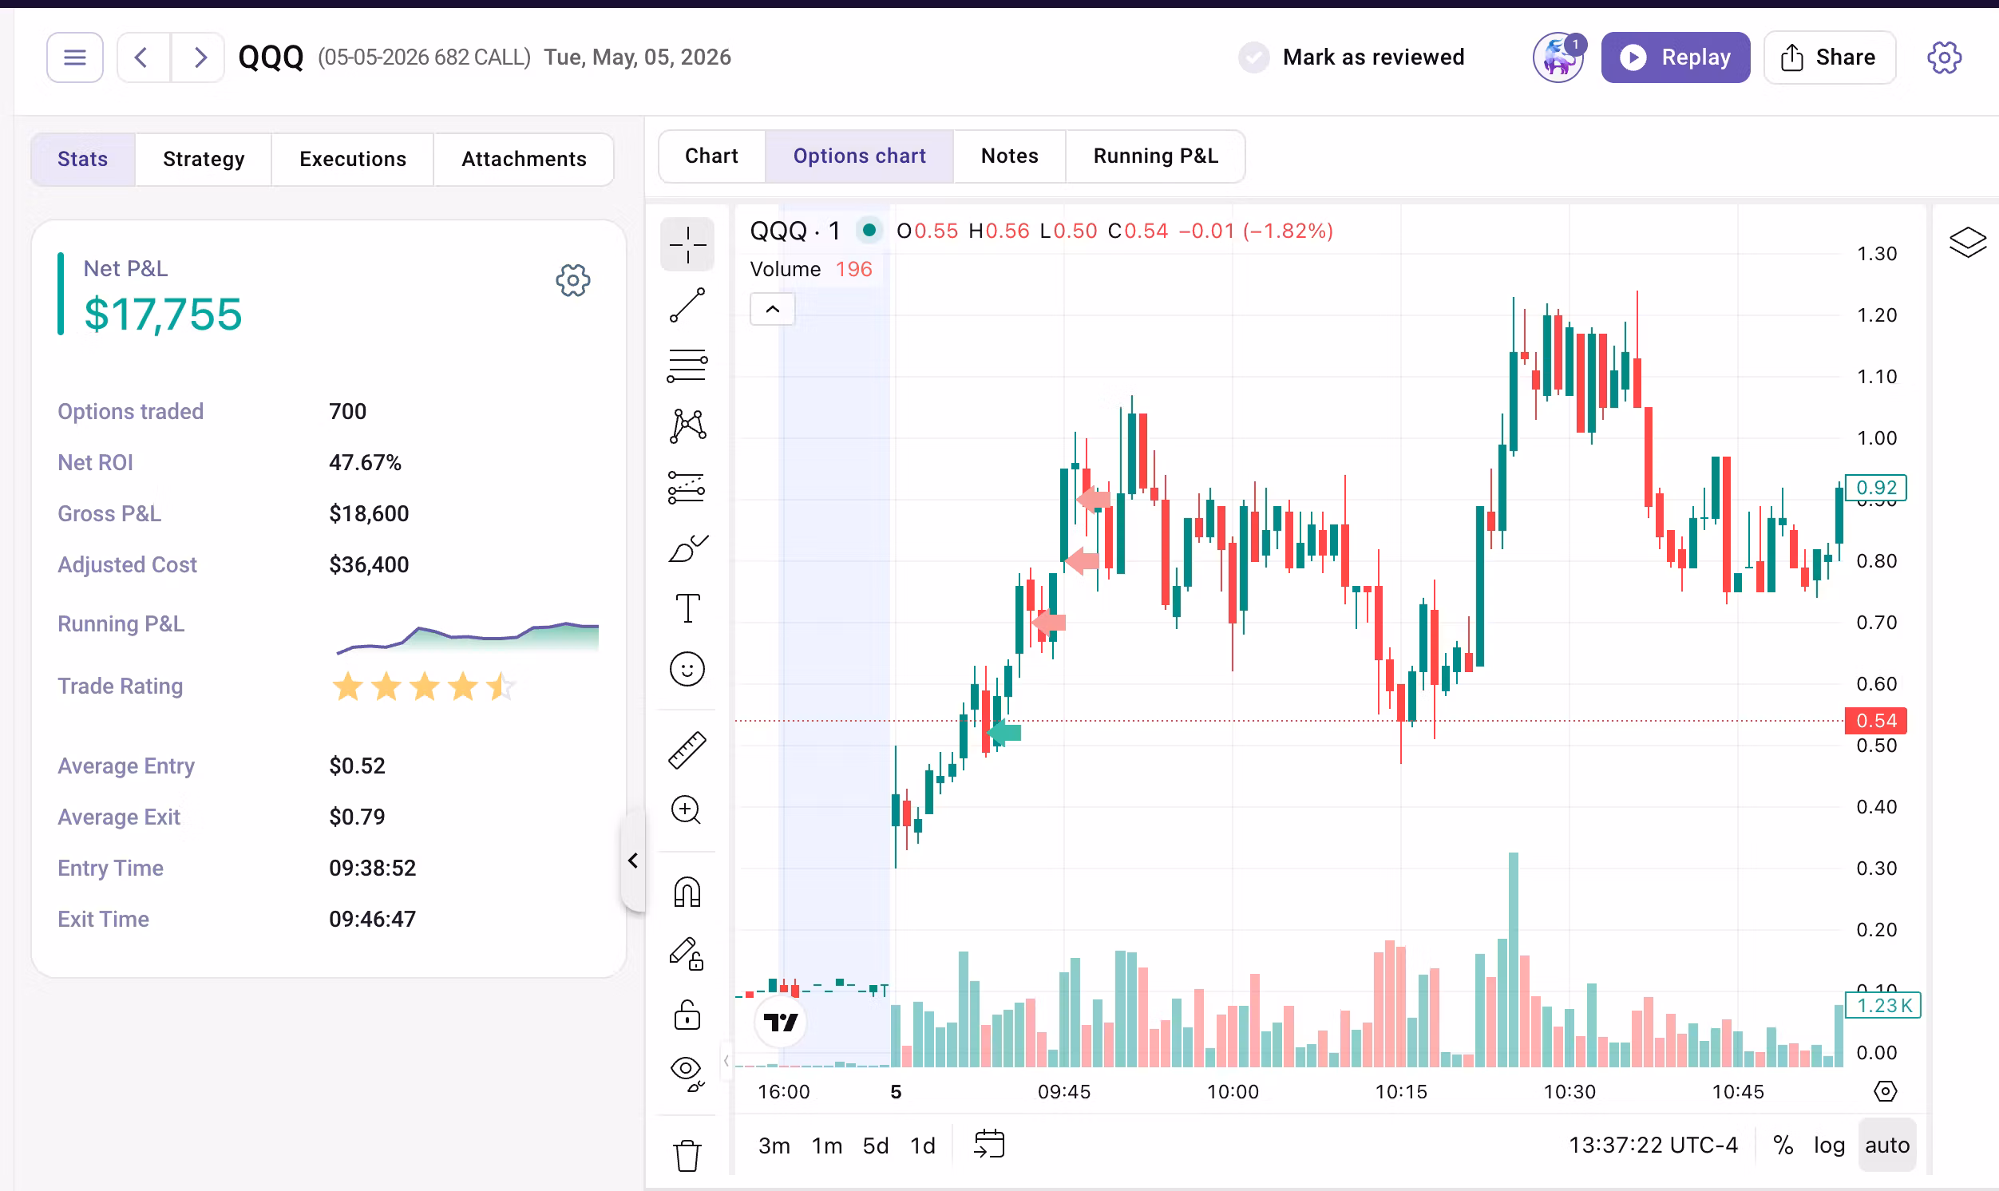Open the Notes tab
The height and width of the screenshot is (1191, 1999).
1010,156
